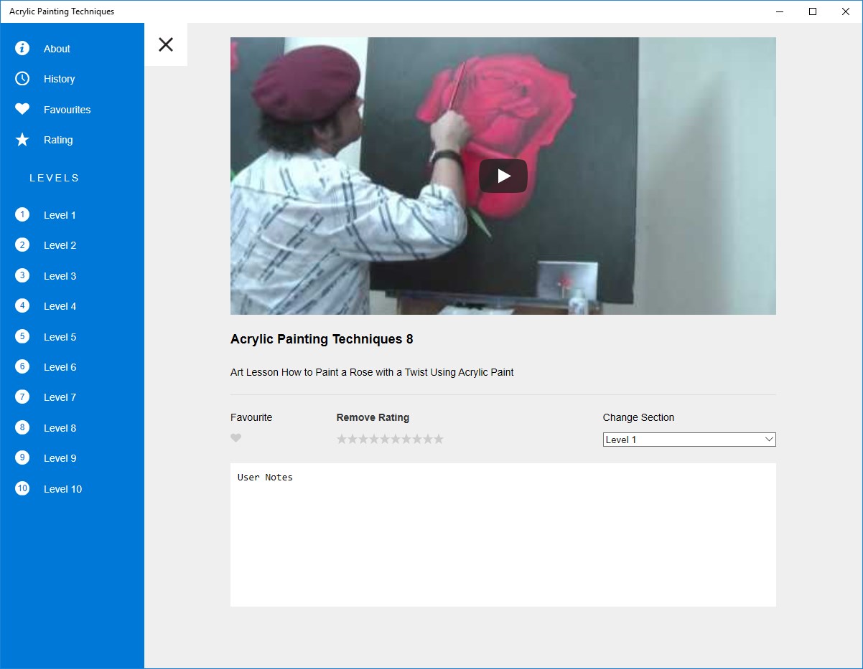Click the numbered circle icon for Level 5
This screenshot has width=863, height=669.
[22, 336]
